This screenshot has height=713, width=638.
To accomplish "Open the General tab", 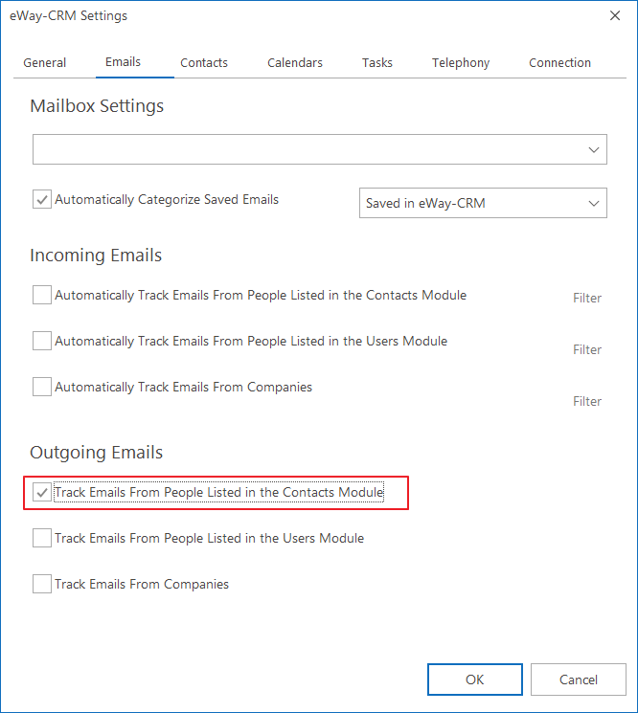I will [x=45, y=62].
